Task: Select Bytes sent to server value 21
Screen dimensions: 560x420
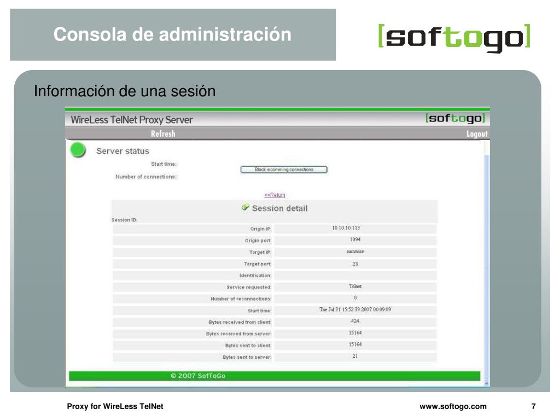Action: [x=355, y=355]
